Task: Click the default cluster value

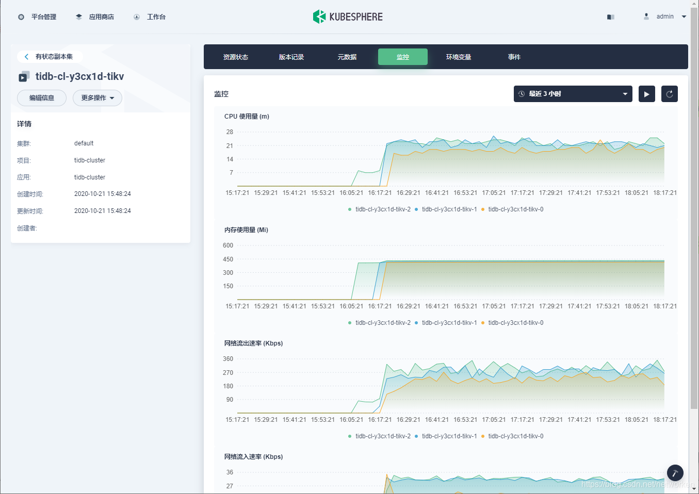Action: 84,143
